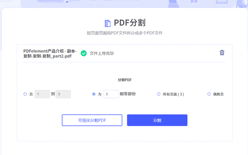Select the even pages (偶数页) radio button
The width and height of the screenshot is (248, 155).
coord(209,94)
